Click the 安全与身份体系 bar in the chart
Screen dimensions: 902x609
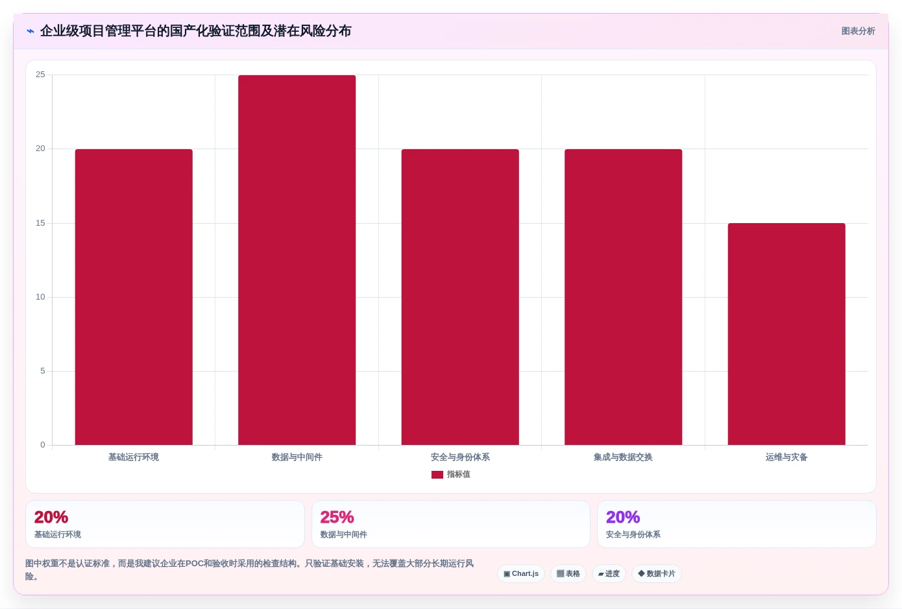click(x=460, y=297)
